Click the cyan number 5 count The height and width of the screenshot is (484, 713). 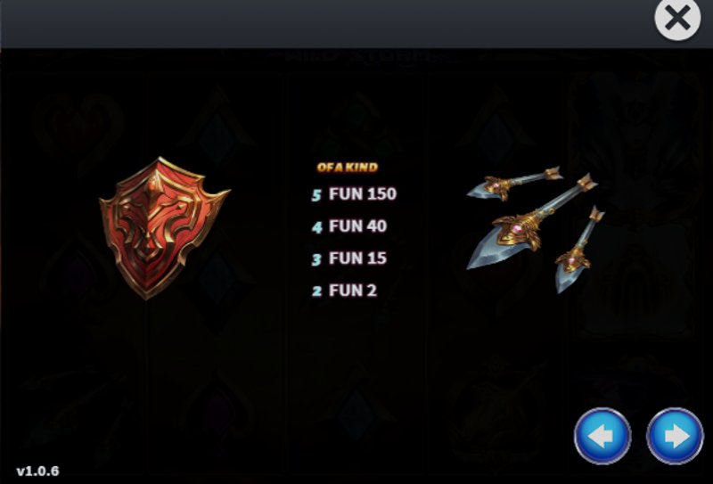317,195
